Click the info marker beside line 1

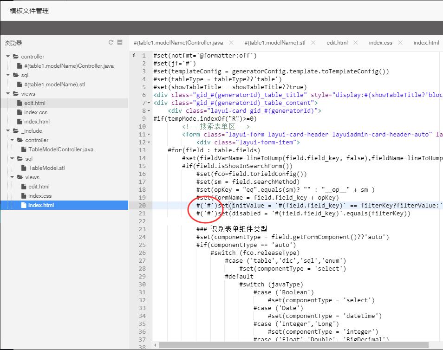[x=134, y=55]
